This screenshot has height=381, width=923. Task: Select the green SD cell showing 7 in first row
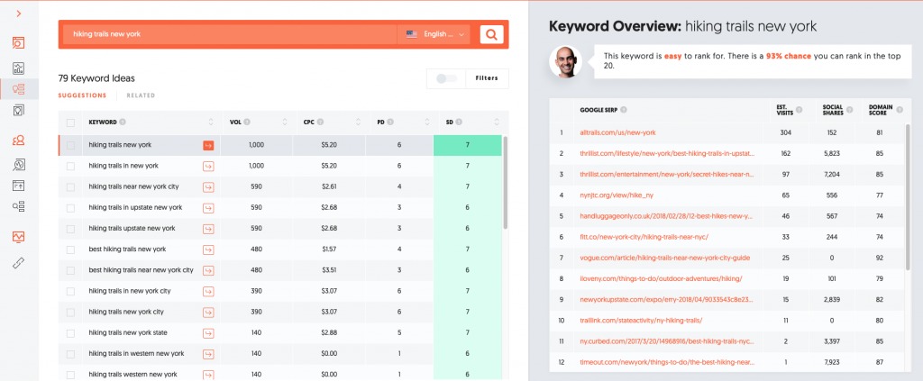coord(468,145)
